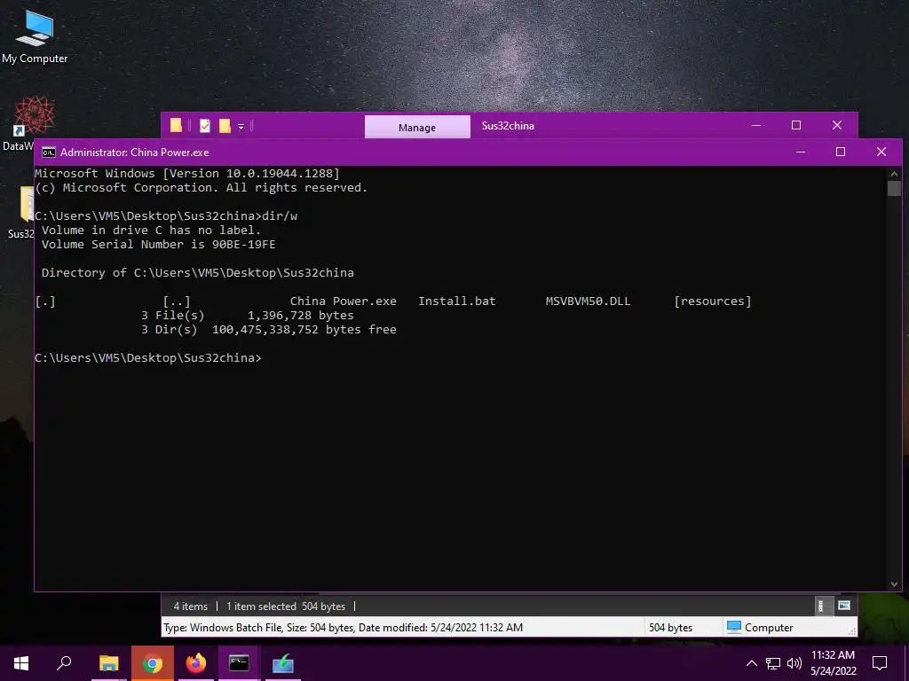Show hidden system tray icons
The height and width of the screenshot is (681, 909).
point(751,663)
